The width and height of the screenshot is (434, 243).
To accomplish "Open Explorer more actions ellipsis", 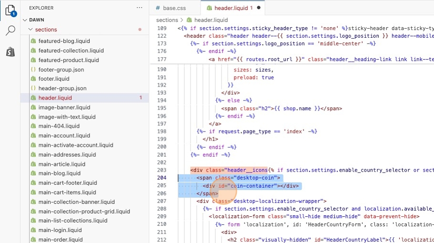I will tap(139, 8).
